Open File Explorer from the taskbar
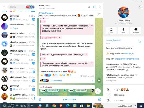This screenshot has height=108, width=144. 88,106
